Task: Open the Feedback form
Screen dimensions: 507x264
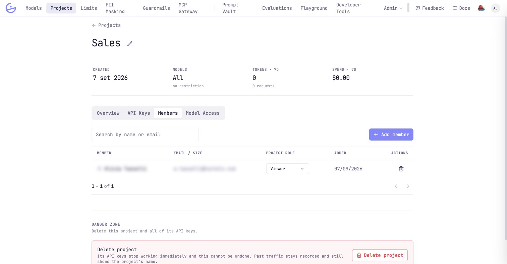Action: pos(430,8)
